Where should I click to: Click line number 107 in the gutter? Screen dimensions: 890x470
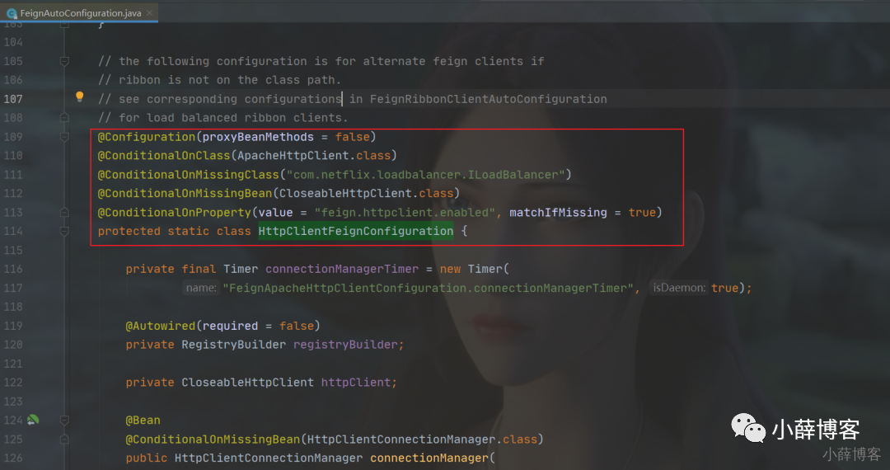(13, 99)
